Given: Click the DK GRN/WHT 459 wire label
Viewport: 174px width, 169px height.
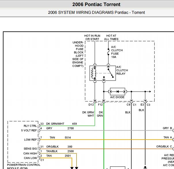Looking at the screenshot, I should (x=61, y=124).
